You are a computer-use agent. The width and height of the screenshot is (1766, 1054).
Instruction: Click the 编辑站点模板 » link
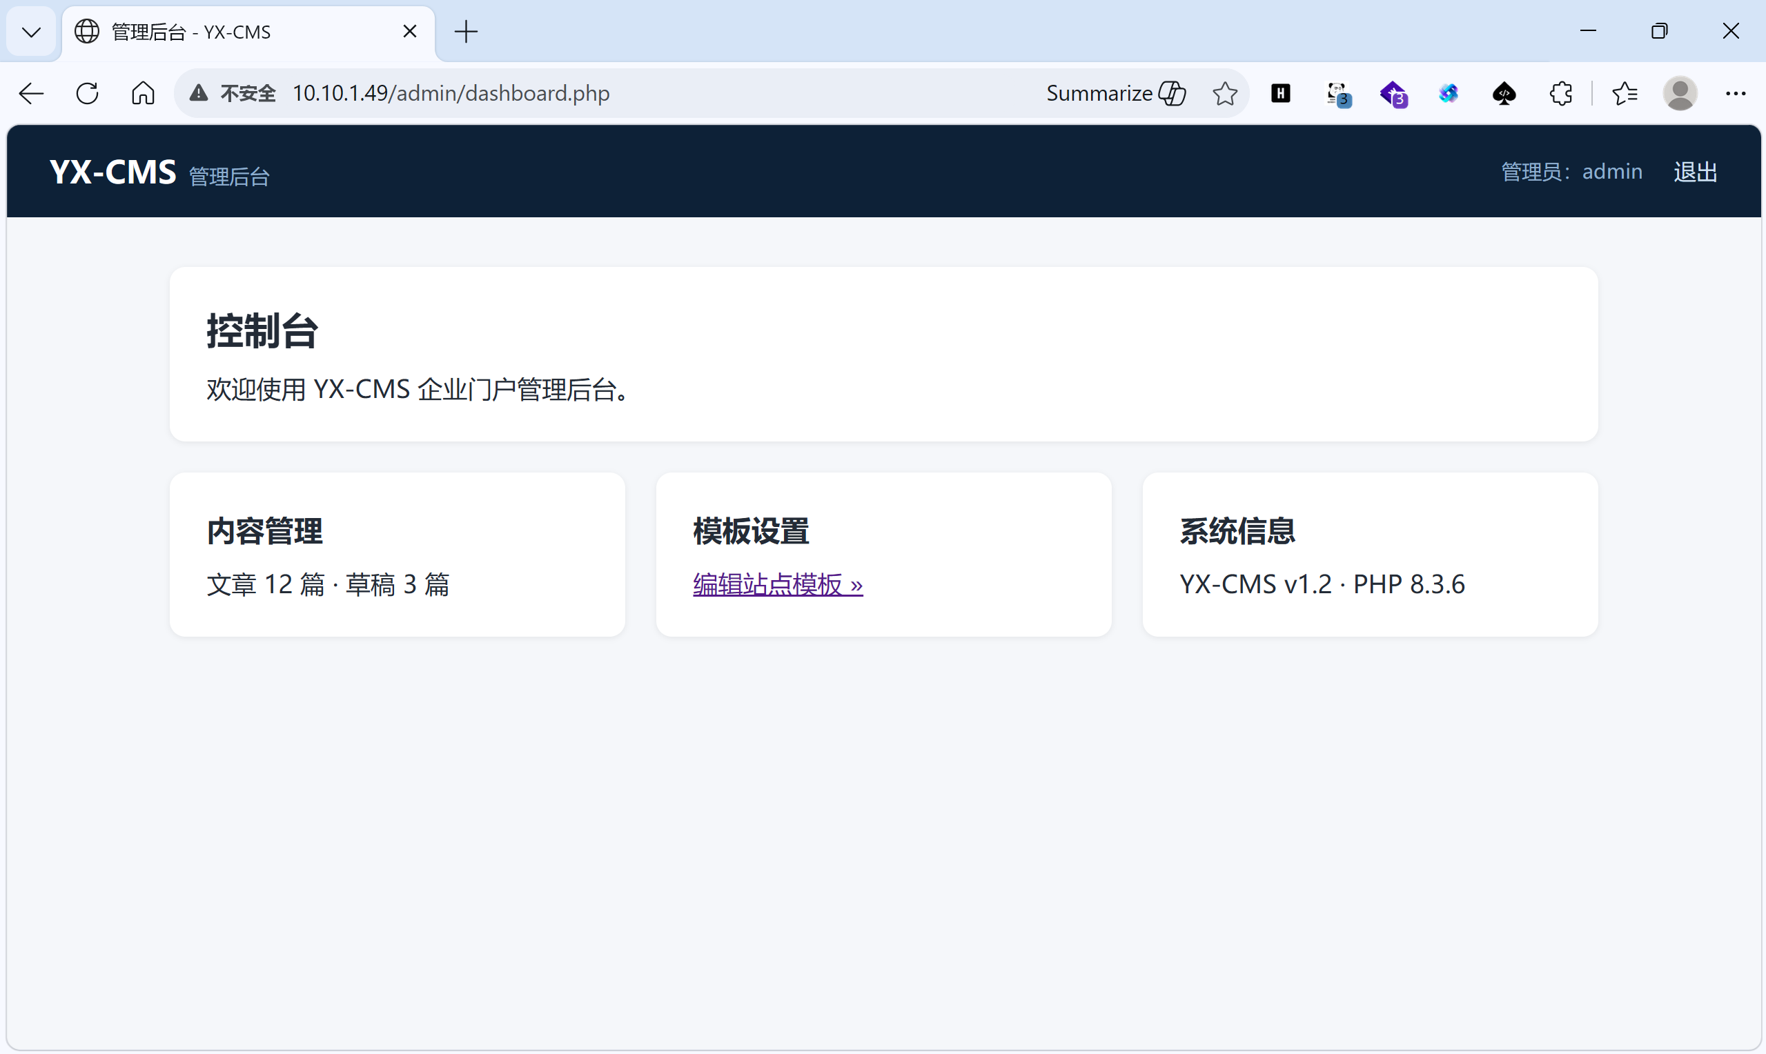tap(778, 584)
